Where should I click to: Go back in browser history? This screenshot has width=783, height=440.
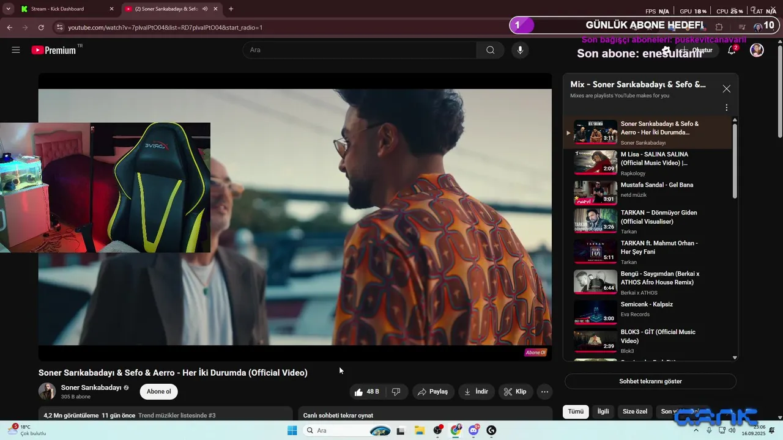[10, 28]
